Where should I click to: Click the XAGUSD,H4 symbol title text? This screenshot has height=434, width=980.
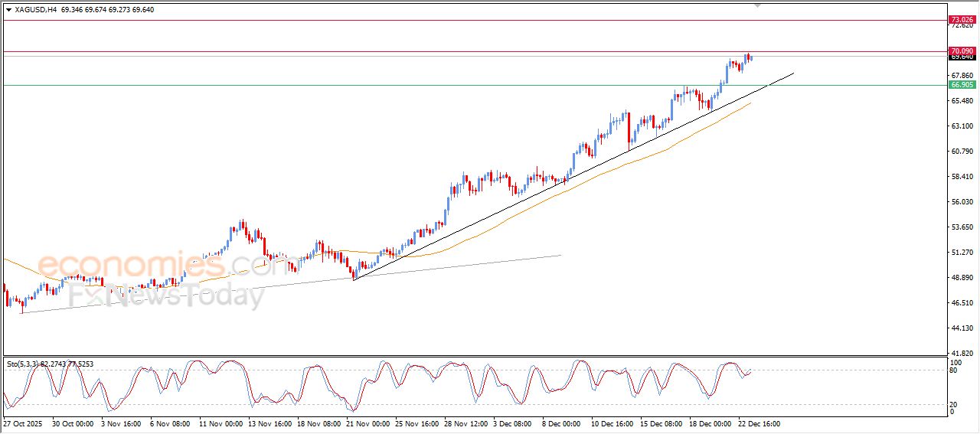click(x=35, y=10)
